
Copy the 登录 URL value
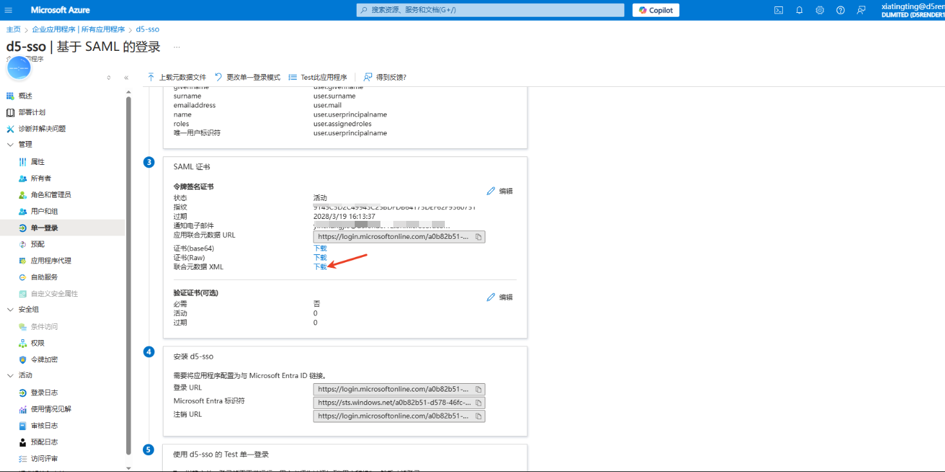[x=478, y=390]
